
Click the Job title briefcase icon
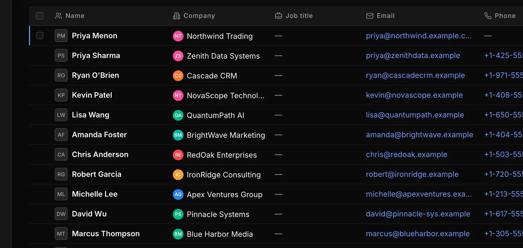point(278,16)
